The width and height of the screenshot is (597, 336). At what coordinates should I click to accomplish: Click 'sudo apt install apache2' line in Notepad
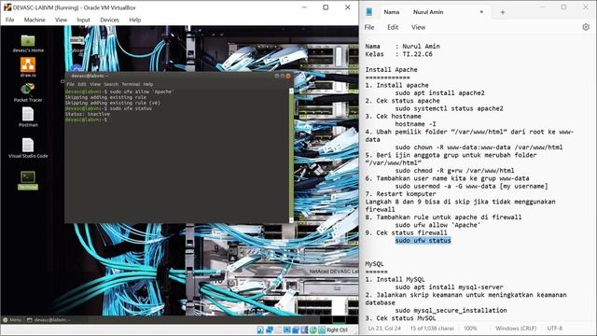[439, 93]
